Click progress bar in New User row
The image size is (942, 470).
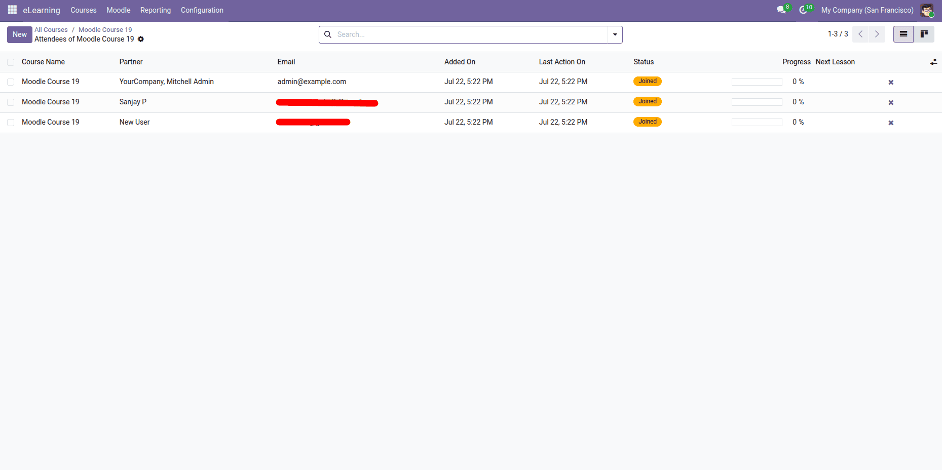pyautogui.click(x=757, y=123)
